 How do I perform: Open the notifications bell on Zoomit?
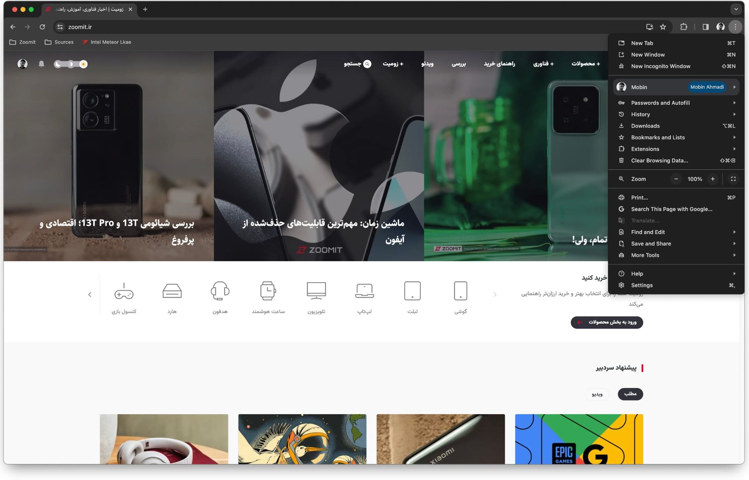pyautogui.click(x=41, y=64)
